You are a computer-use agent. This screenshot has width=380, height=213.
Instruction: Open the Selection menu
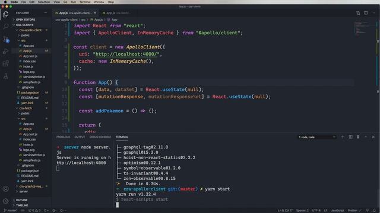coord(44,2)
